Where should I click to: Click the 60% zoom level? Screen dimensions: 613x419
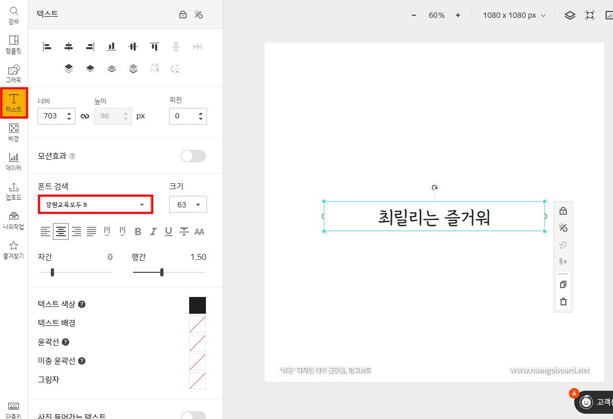[436, 15]
